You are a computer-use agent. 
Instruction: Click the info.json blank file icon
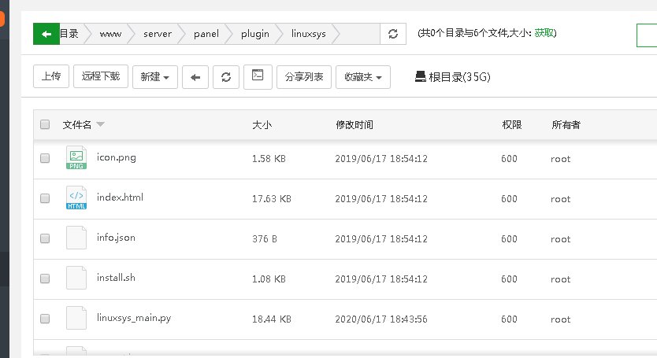point(76,238)
